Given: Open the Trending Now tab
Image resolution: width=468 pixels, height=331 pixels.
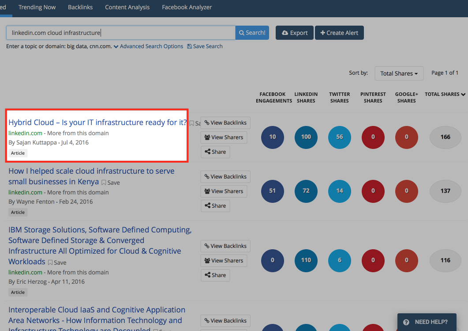Looking at the screenshot, I should coord(37,7).
